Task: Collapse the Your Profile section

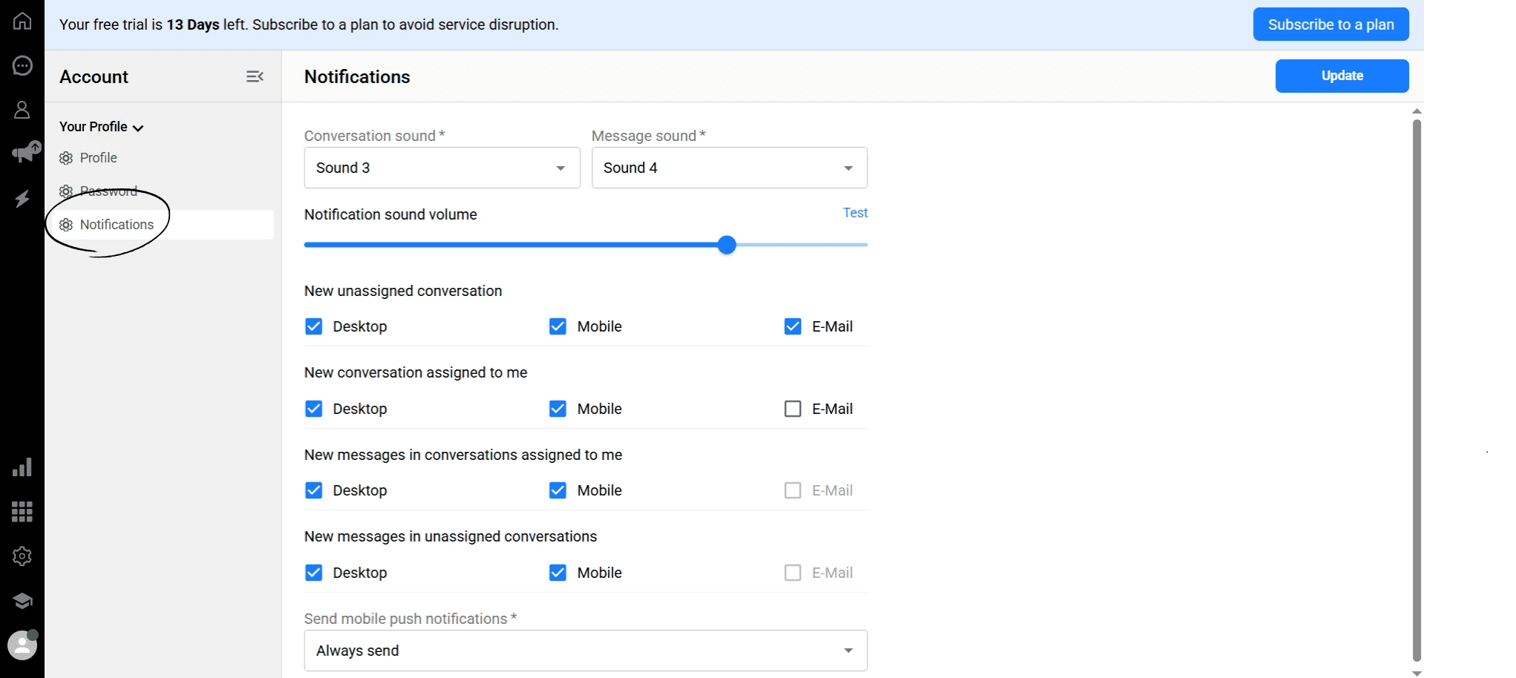Action: click(x=138, y=127)
